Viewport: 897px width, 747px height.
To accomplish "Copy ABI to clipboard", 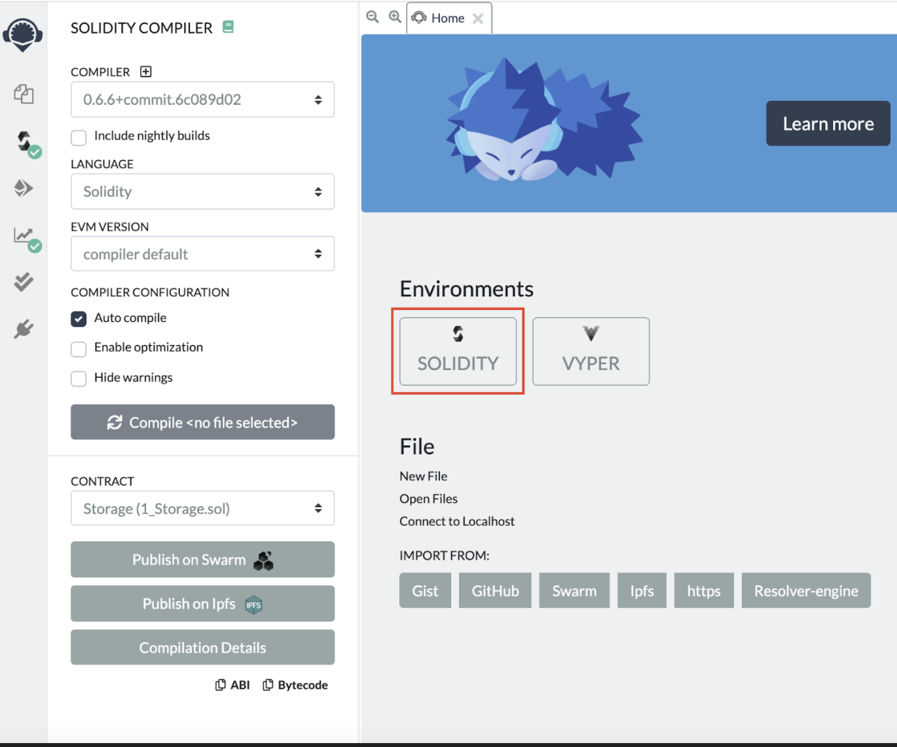I will 232,685.
